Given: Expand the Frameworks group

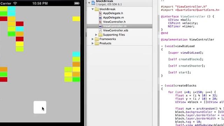Looking at the screenshot, I should click(92, 39).
